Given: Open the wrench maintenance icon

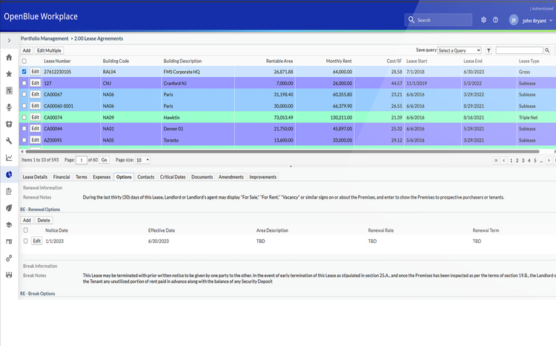Looking at the screenshot, I should [9, 141].
